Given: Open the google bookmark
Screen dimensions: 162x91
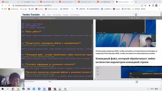Looking at the screenshot, I should coord(24,9).
